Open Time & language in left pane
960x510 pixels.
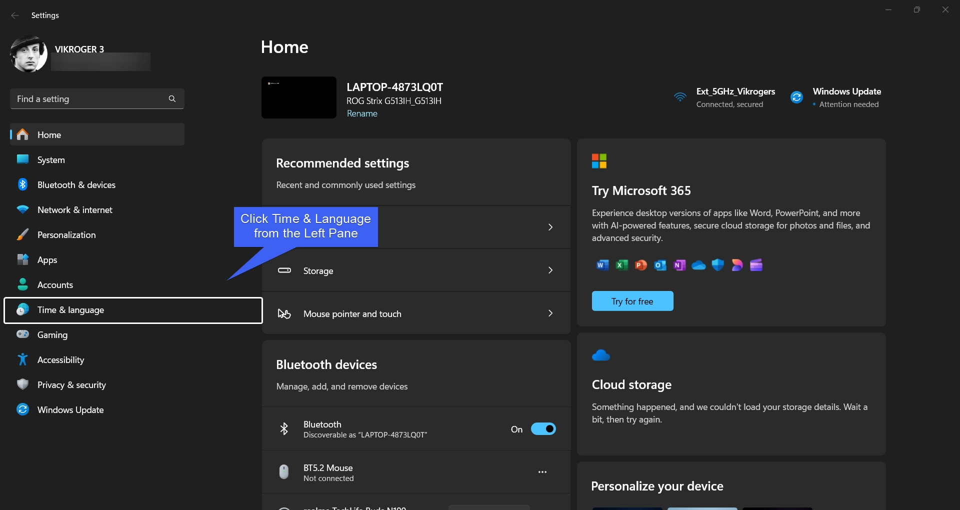click(x=70, y=310)
